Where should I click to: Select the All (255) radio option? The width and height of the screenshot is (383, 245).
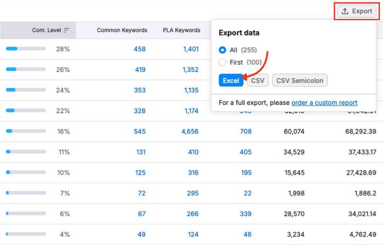point(222,50)
